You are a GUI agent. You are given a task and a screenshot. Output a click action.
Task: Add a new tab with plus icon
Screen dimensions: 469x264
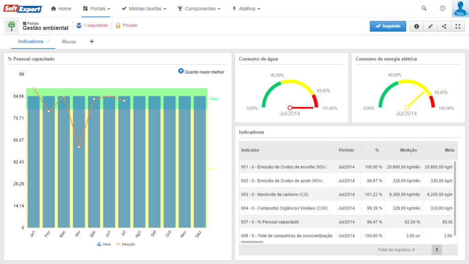coord(92,41)
